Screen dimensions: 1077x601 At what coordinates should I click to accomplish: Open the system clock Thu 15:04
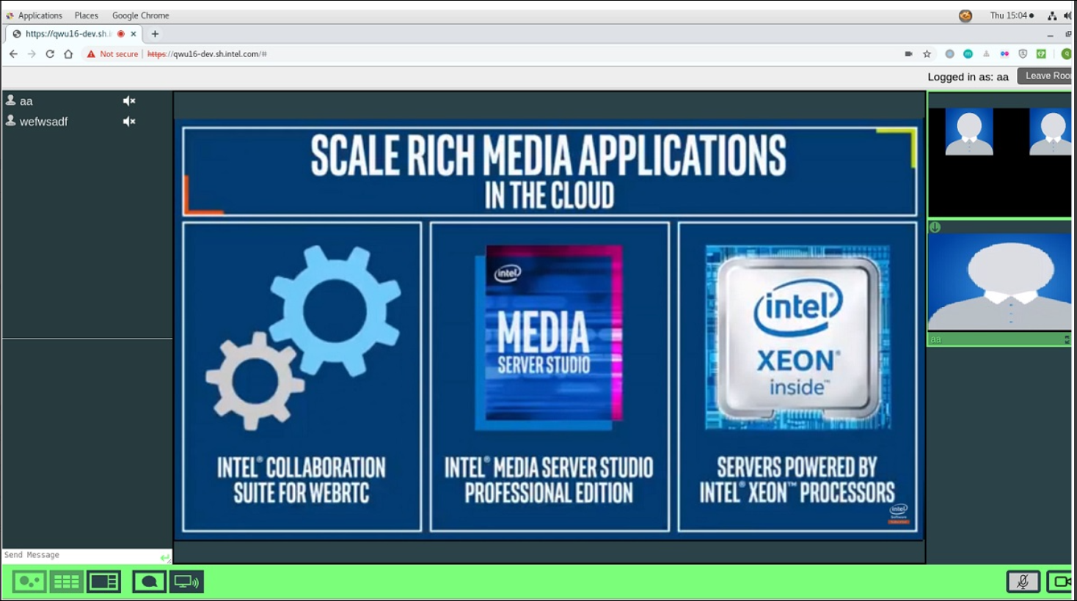pos(1010,15)
